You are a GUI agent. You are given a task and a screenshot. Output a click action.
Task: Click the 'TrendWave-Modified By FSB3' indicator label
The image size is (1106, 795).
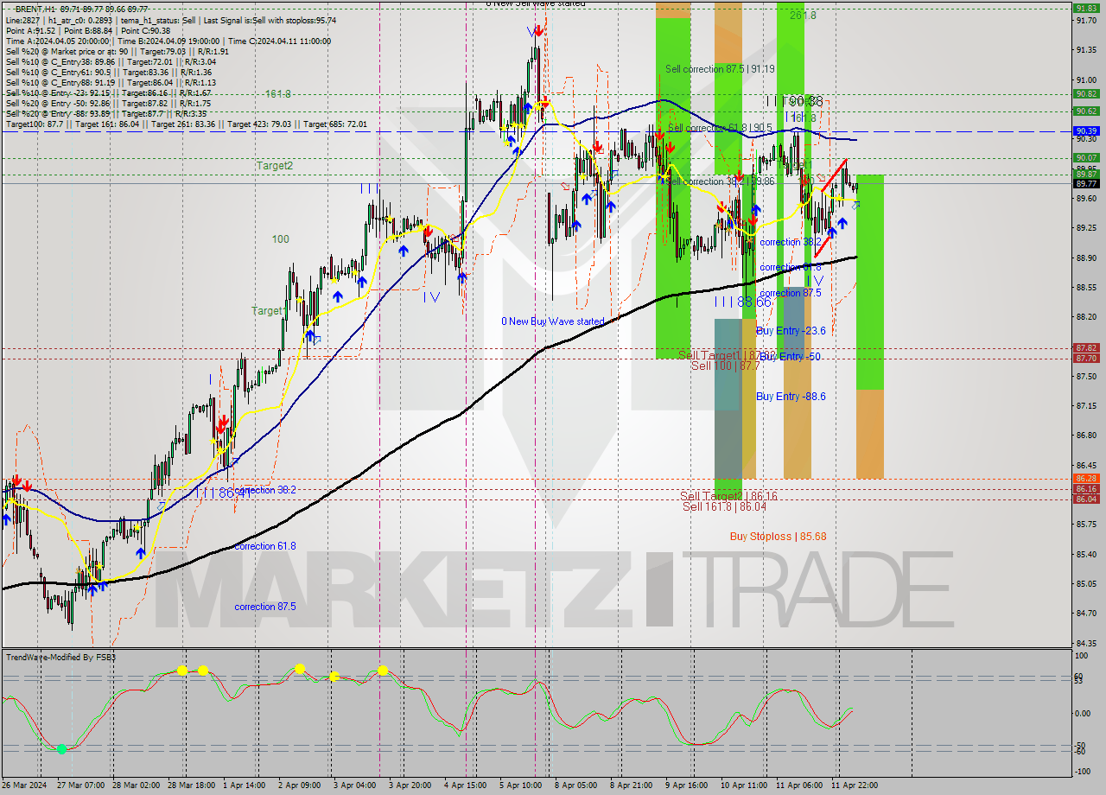61,658
